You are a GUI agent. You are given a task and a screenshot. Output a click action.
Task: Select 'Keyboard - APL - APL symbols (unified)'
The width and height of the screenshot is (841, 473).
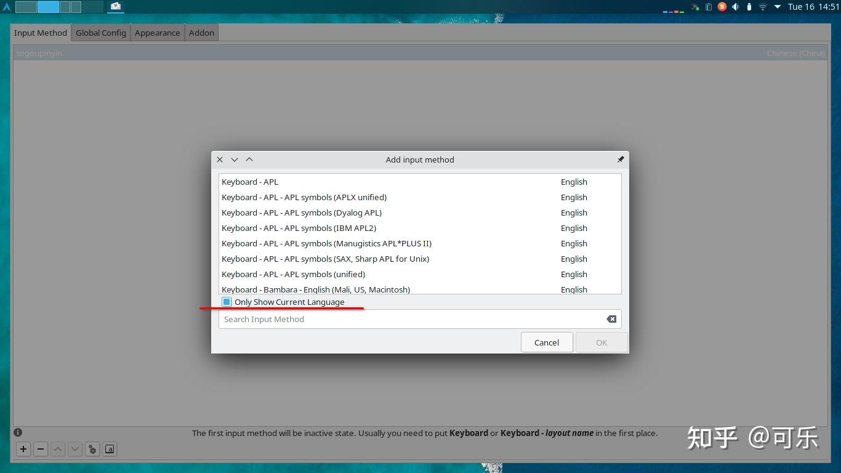(x=420, y=274)
